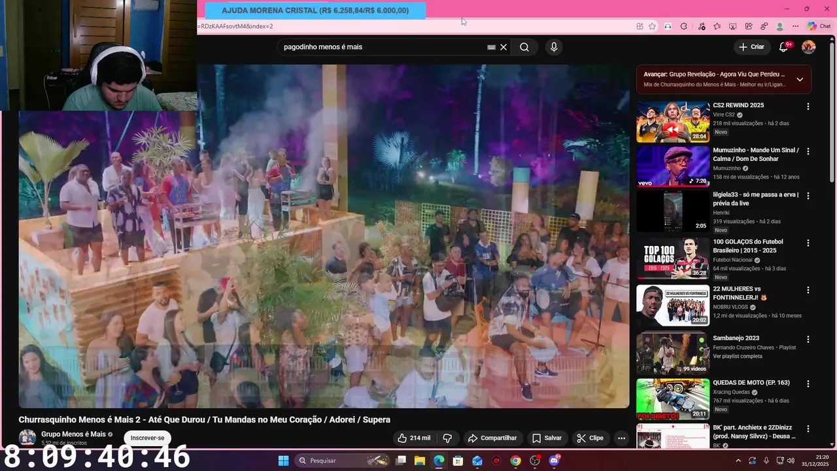
Task: Open options menu for Mumuzinho video
Action: (x=808, y=151)
